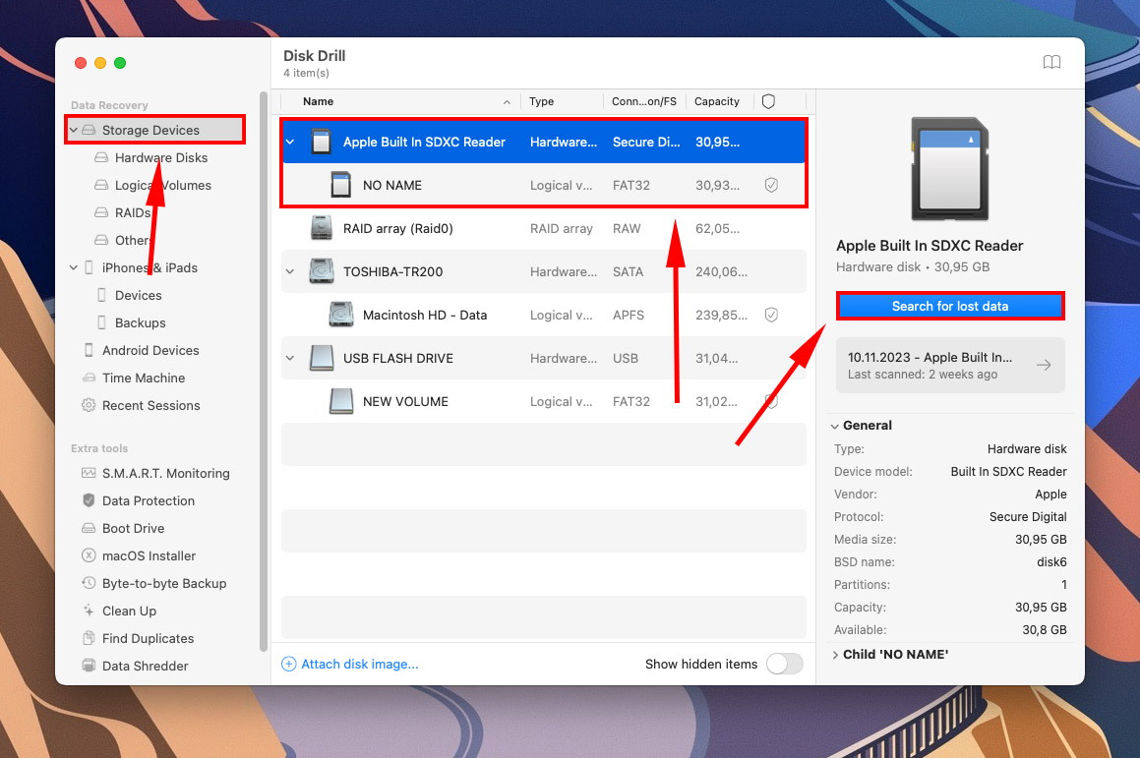1140x758 pixels.
Task: Expand the Child 'NO NAME' section
Action: (x=835, y=655)
